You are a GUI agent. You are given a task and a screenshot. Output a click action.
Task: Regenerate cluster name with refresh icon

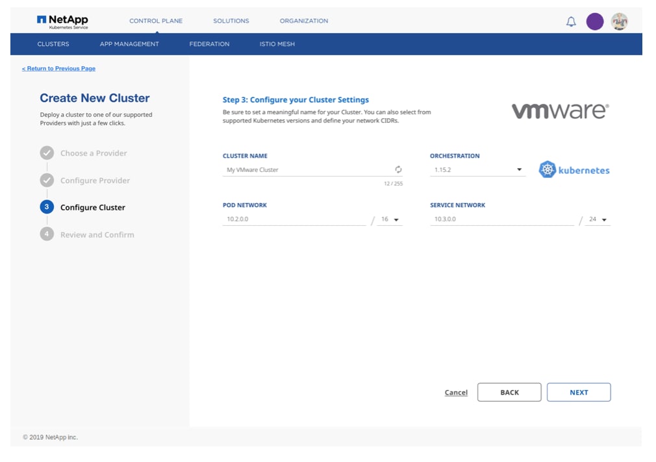coord(398,169)
